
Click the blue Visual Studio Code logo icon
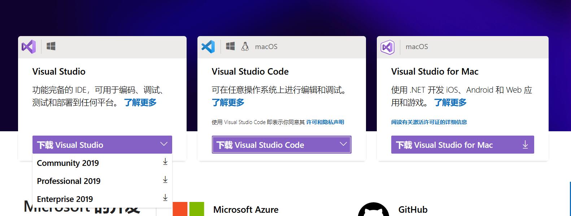208,47
